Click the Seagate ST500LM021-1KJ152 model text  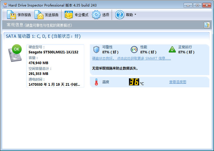(x=53, y=52)
